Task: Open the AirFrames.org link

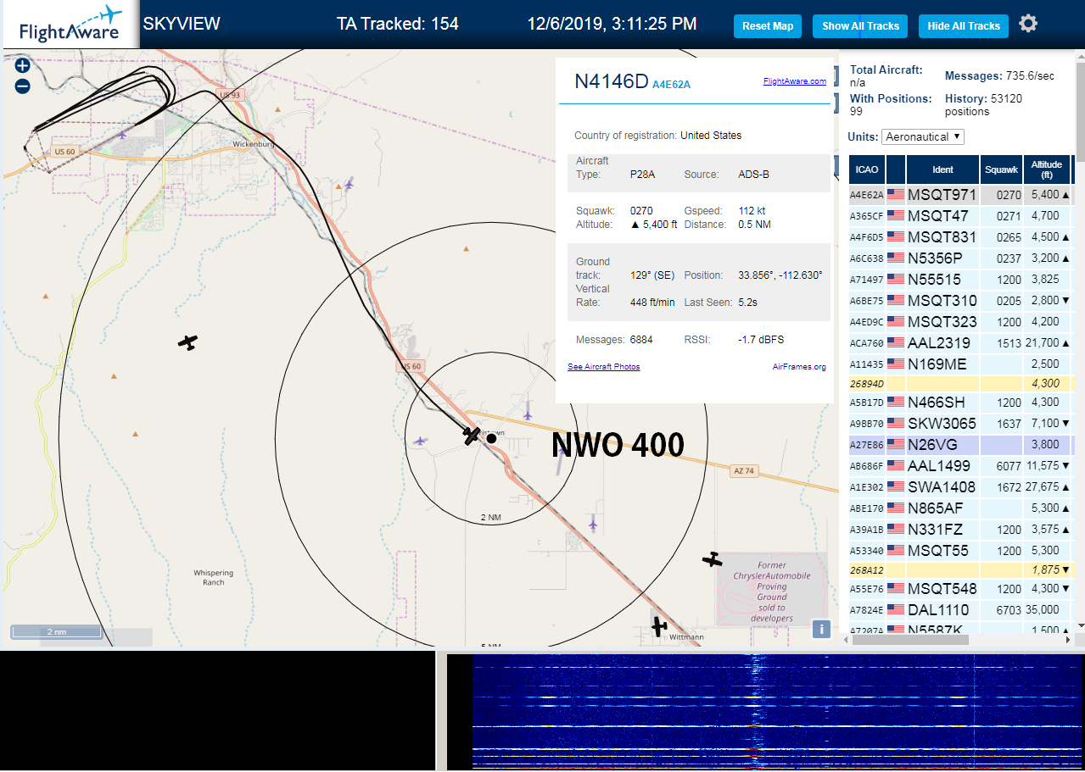Action: coord(799,367)
